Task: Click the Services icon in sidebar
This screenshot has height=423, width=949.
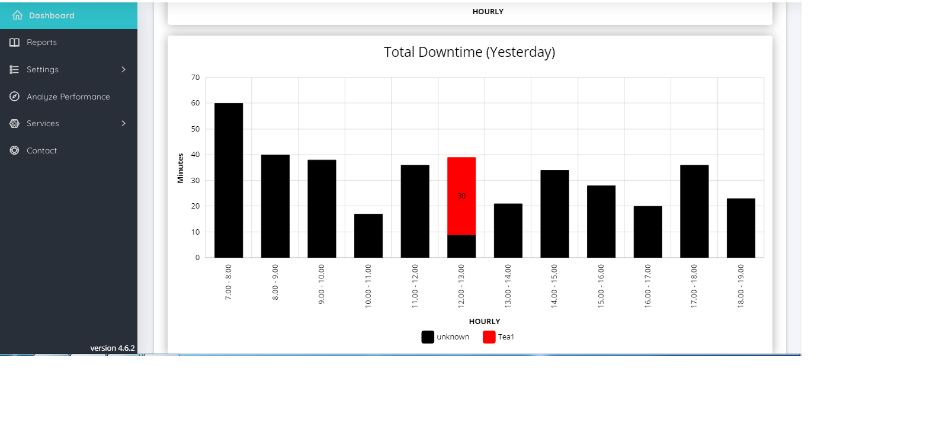Action: tap(15, 123)
